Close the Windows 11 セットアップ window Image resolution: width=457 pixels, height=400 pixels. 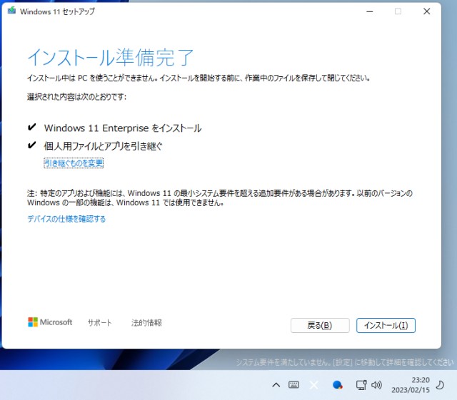[x=426, y=11]
